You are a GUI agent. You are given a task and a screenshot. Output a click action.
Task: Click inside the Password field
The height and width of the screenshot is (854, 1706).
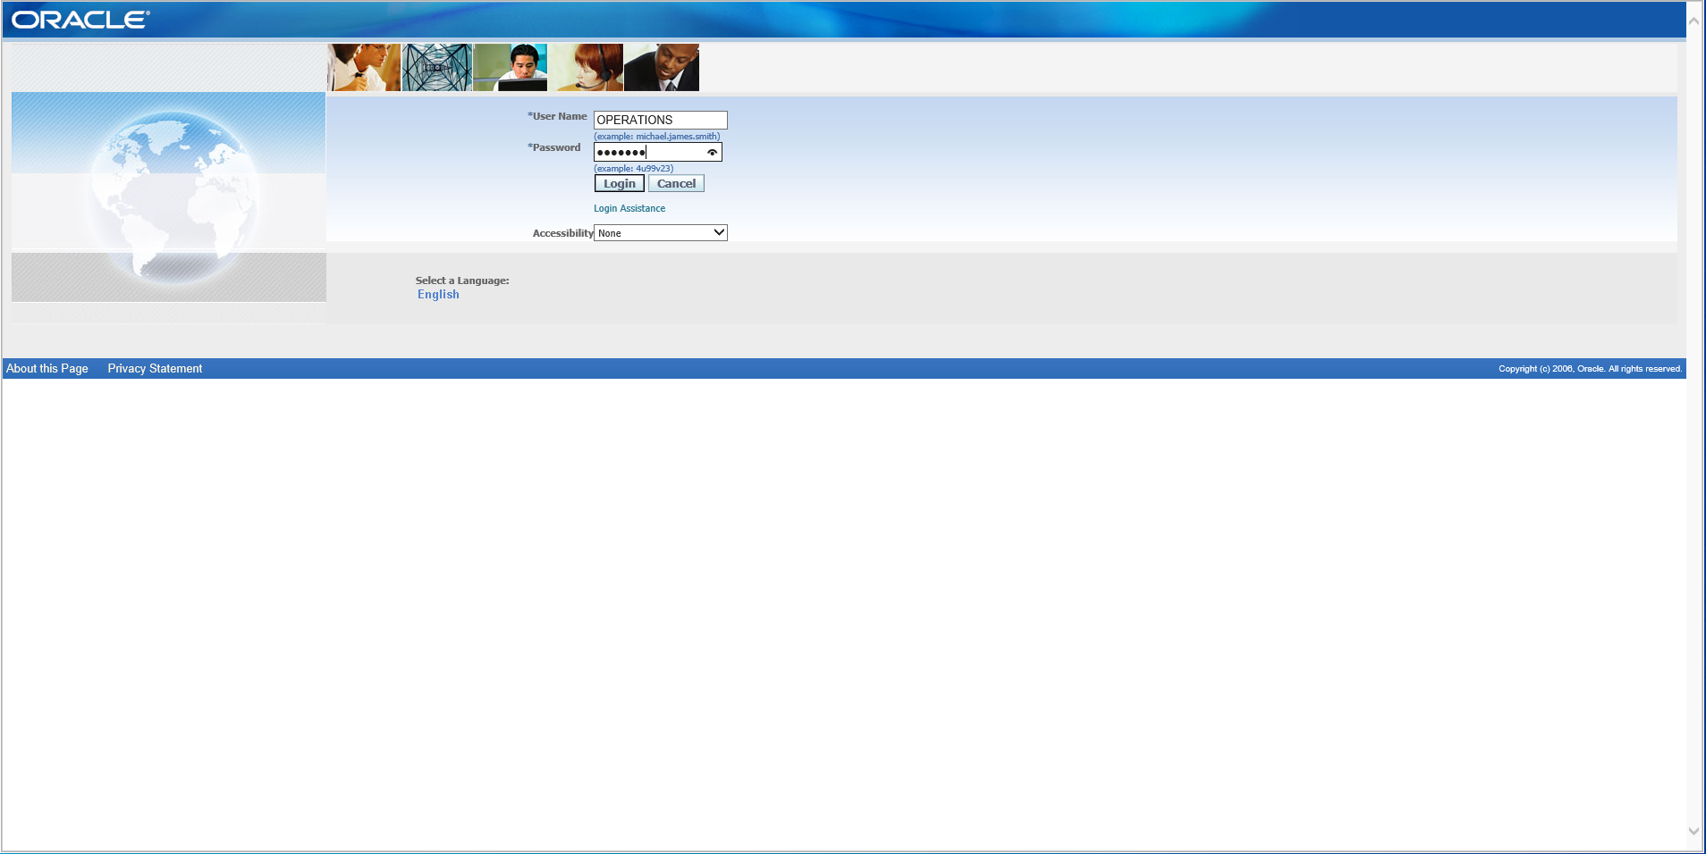[x=648, y=153]
